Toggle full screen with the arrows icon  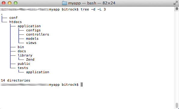coord(176,3)
